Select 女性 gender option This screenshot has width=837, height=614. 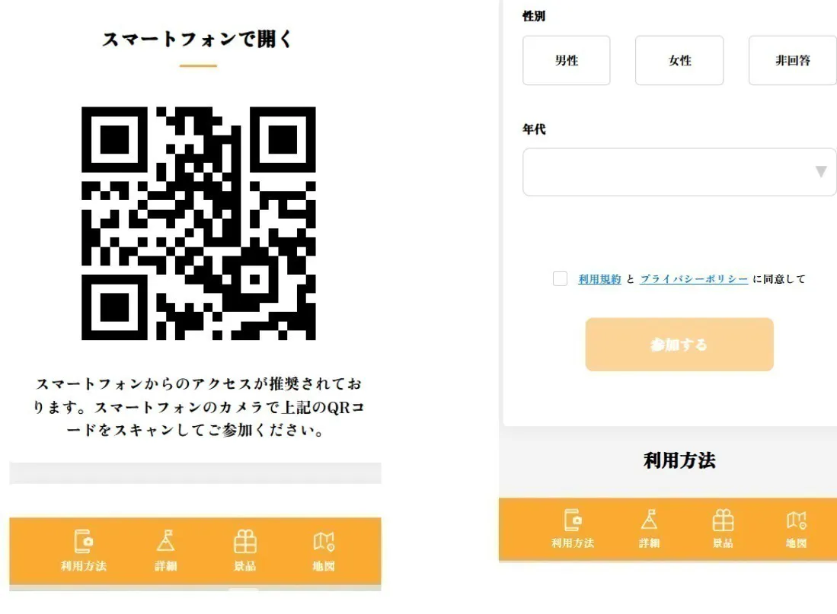[679, 60]
